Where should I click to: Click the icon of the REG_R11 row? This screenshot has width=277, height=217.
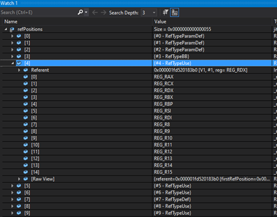[x=25, y=145]
